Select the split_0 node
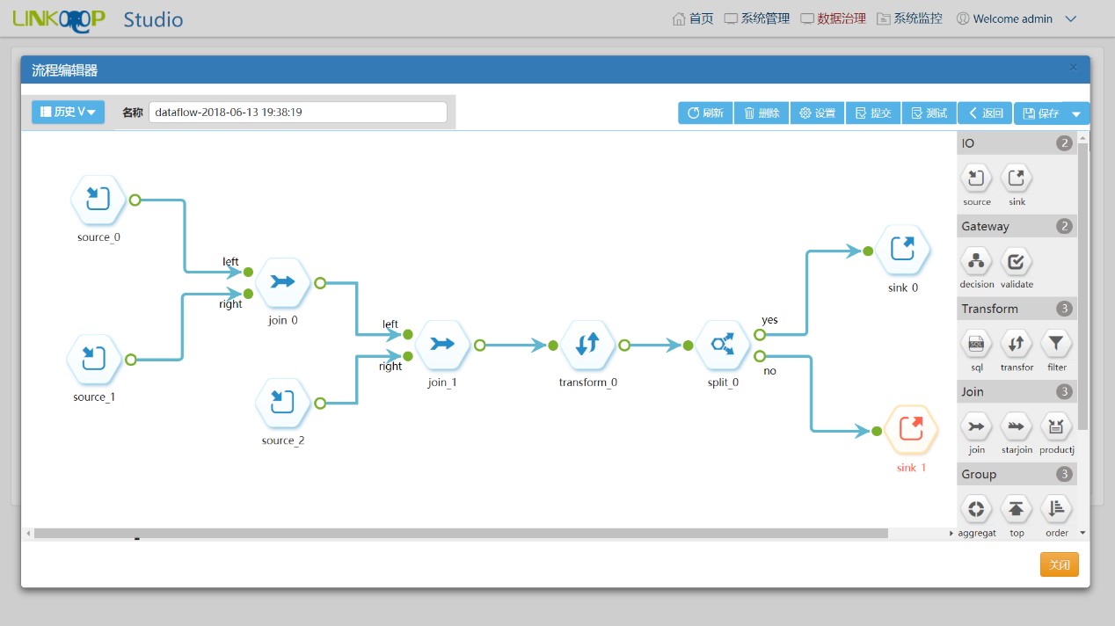Viewport: 1115px width, 626px height. click(723, 345)
